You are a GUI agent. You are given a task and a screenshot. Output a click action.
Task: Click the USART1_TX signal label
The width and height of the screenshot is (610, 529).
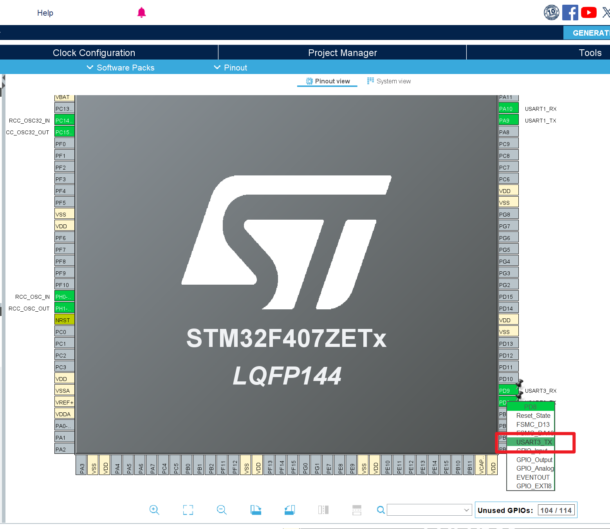click(540, 121)
